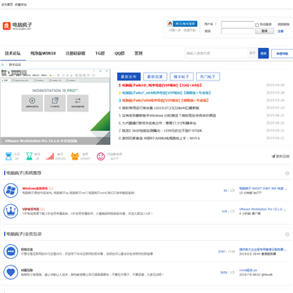Collapse the member interaction section
This screenshot has height=293, width=293.
coord(287,234)
